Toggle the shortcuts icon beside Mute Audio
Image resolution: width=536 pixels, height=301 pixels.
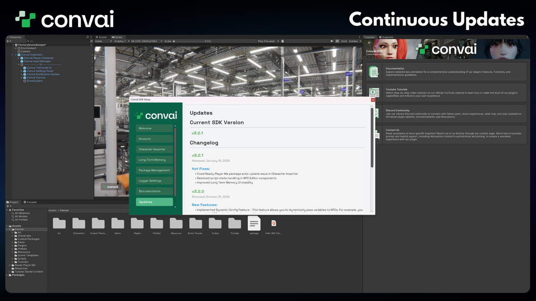tap(337, 41)
